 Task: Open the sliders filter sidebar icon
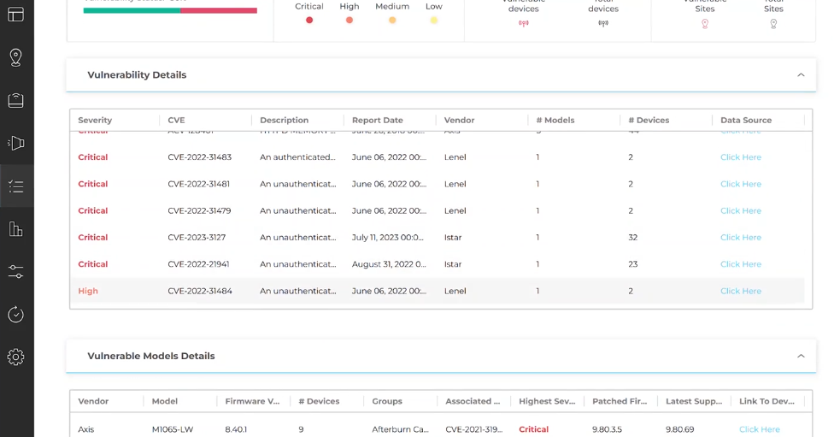tap(16, 272)
